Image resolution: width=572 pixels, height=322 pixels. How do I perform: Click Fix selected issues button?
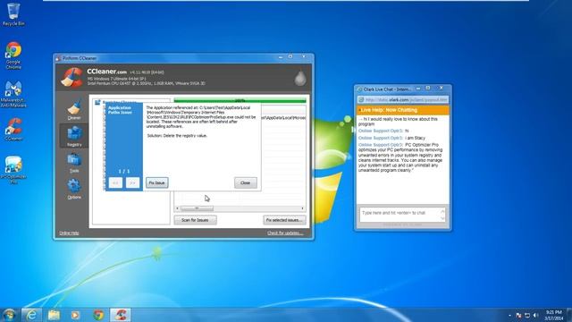point(284,220)
